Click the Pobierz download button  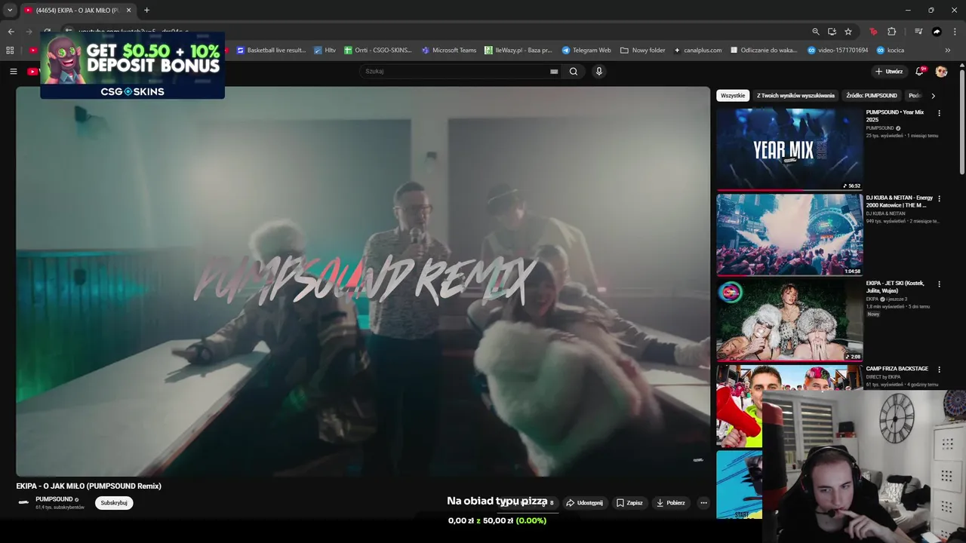671,503
